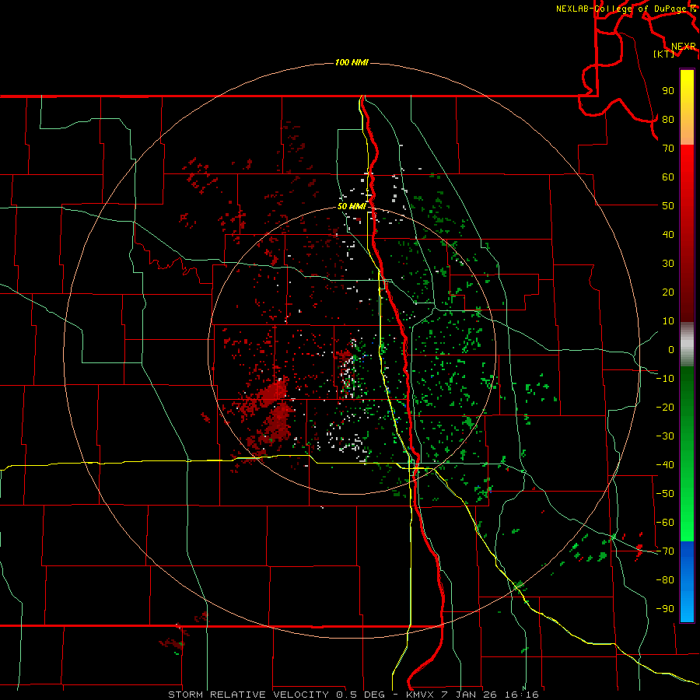Image resolution: width=700 pixels, height=700 pixels.
Task: Click the -50 value on velocity scale
Action: tap(665, 494)
